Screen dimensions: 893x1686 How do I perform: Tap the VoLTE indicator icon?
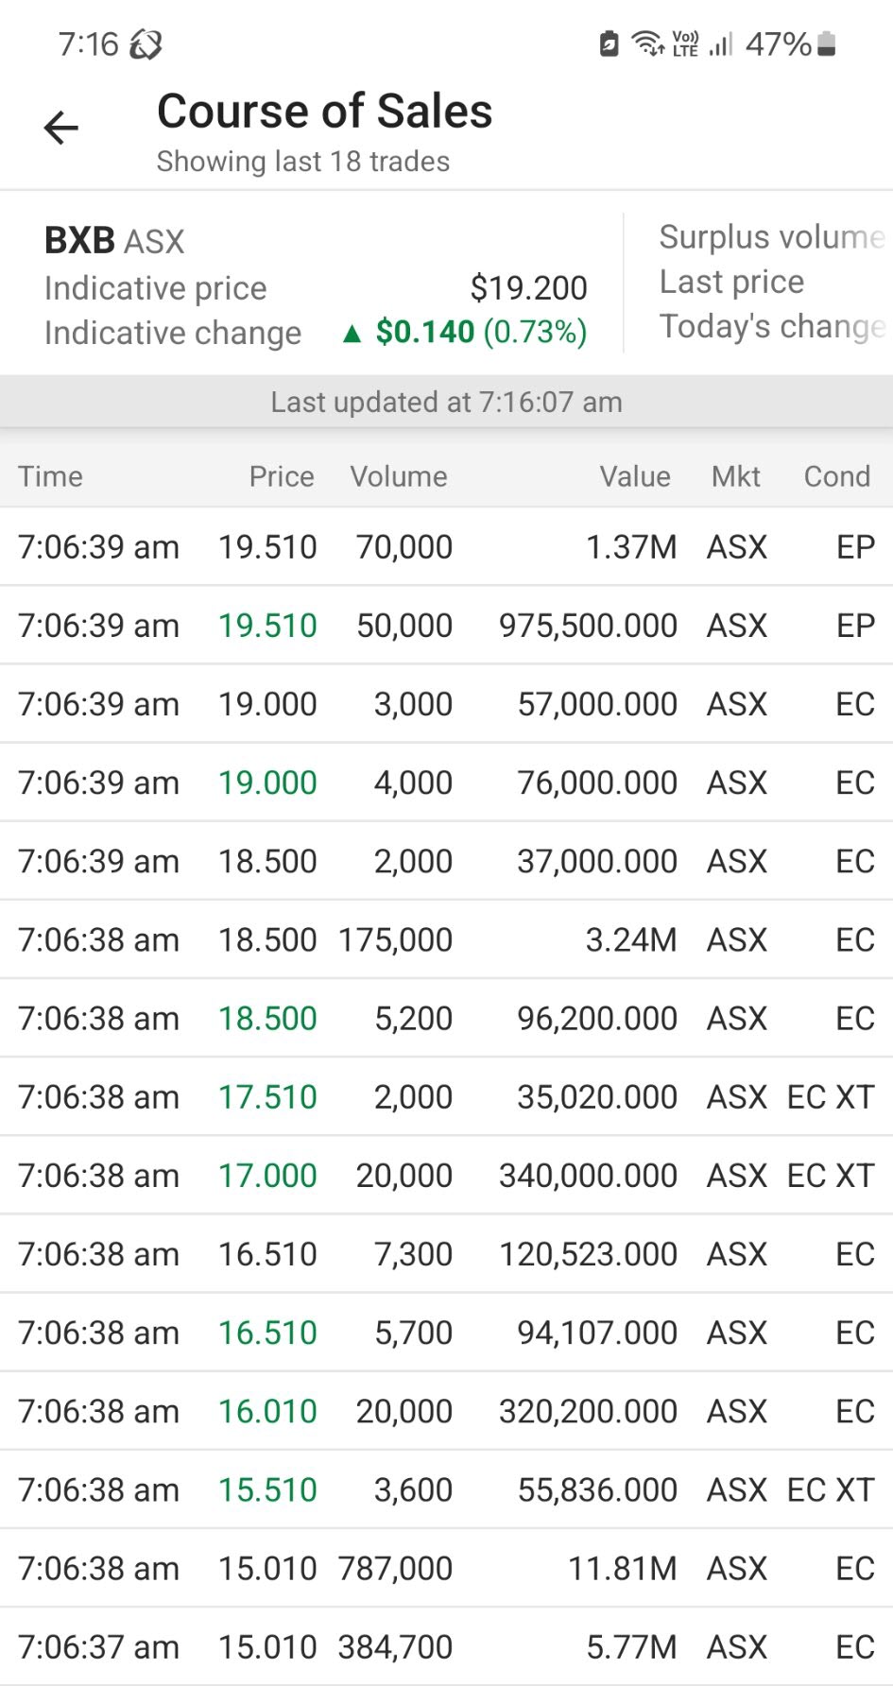(x=685, y=43)
